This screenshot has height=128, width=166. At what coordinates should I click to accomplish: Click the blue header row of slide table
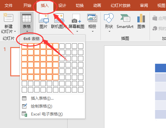click(x=160, y=68)
